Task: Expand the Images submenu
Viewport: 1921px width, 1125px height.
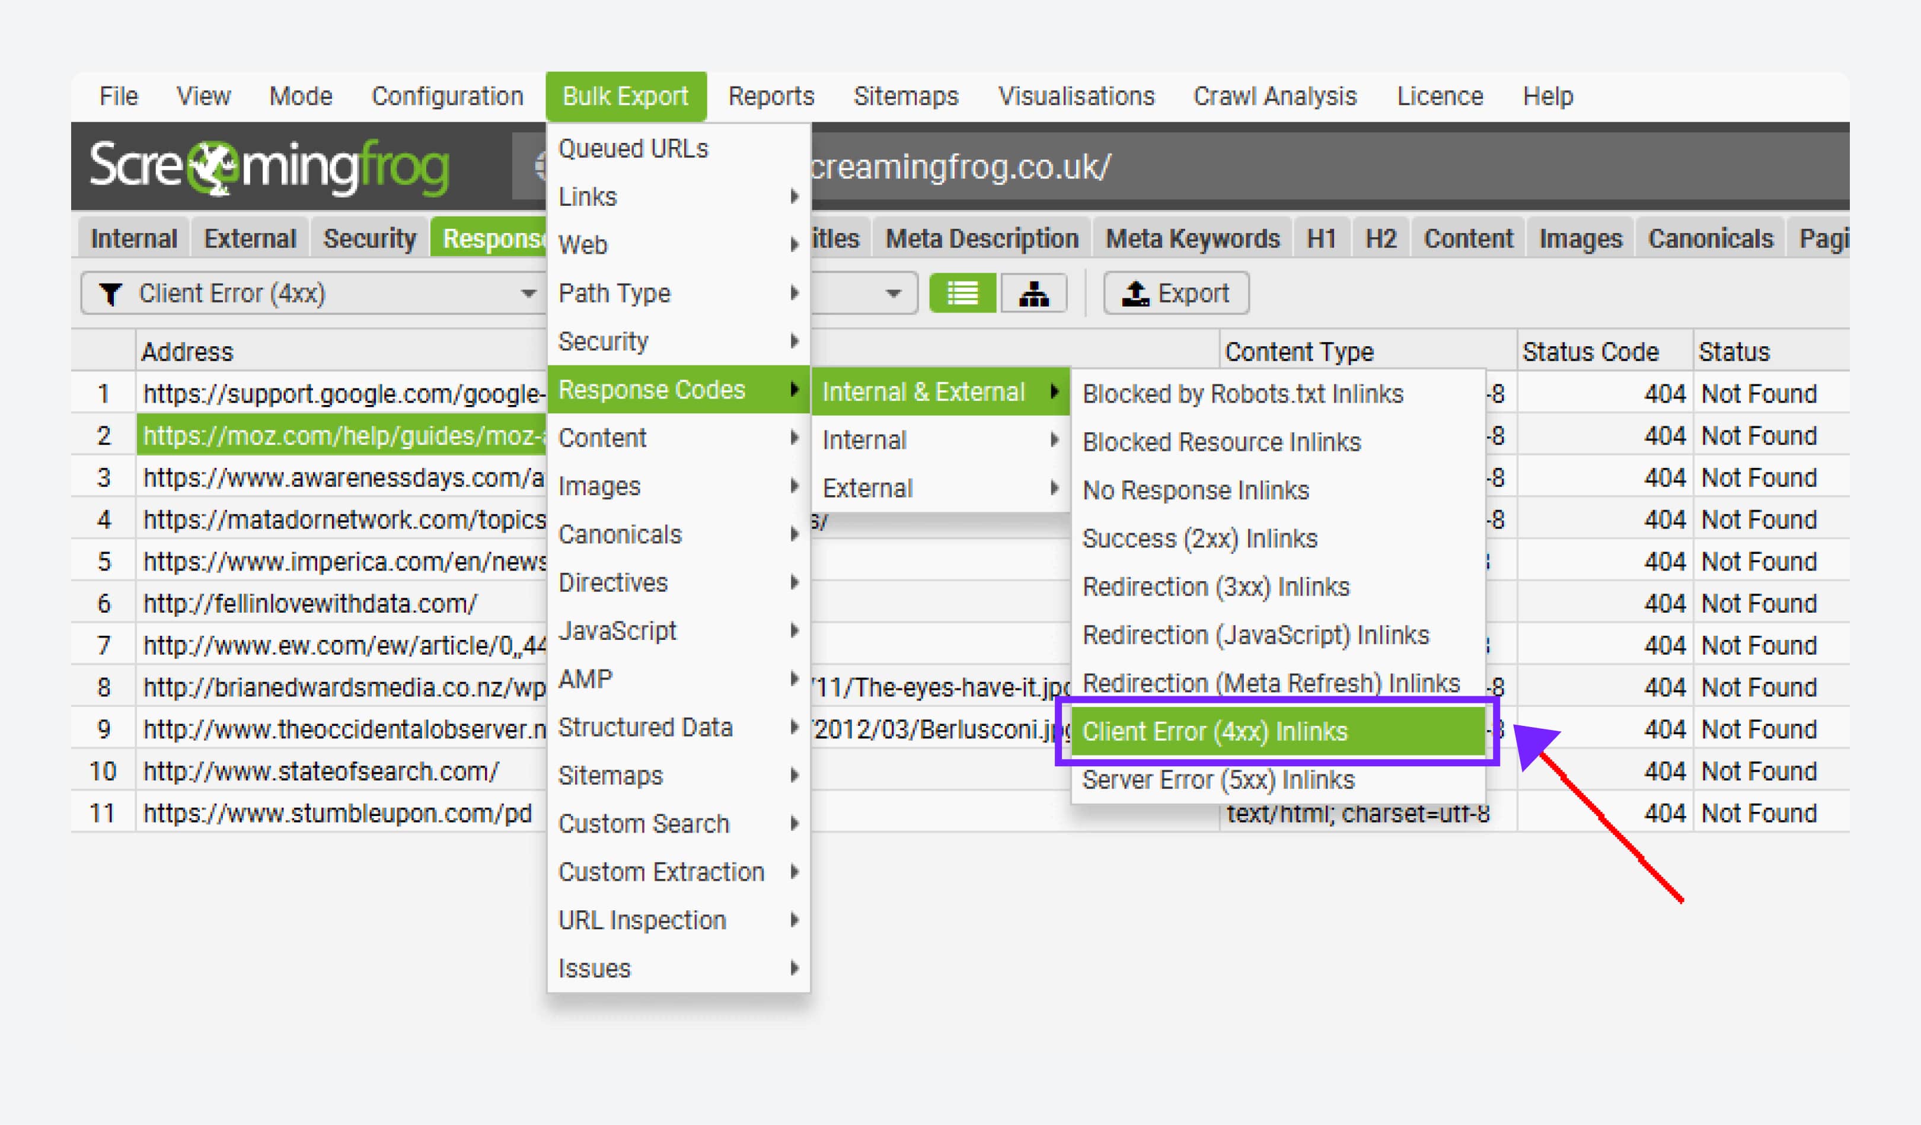Action: coord(678,486)
